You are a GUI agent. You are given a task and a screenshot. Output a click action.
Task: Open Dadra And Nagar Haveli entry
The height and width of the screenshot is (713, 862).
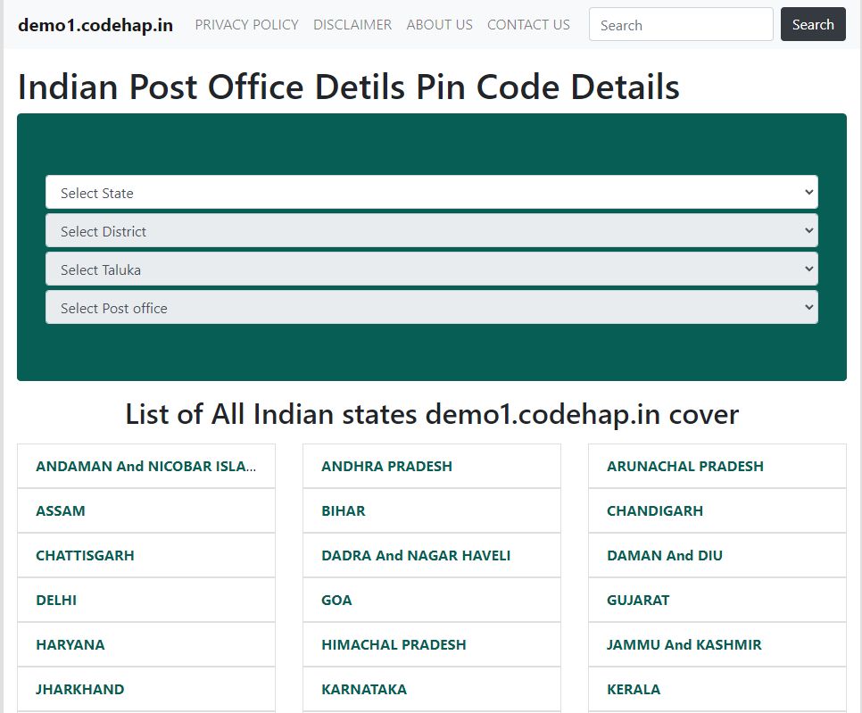click(x=416, y=555)
